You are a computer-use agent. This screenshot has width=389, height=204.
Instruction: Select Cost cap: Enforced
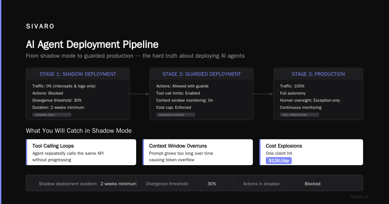pyautogui.click(x=174, y=108)
